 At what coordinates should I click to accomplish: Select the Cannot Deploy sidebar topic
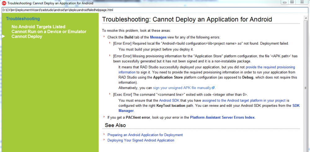click(x=27, y=37)
